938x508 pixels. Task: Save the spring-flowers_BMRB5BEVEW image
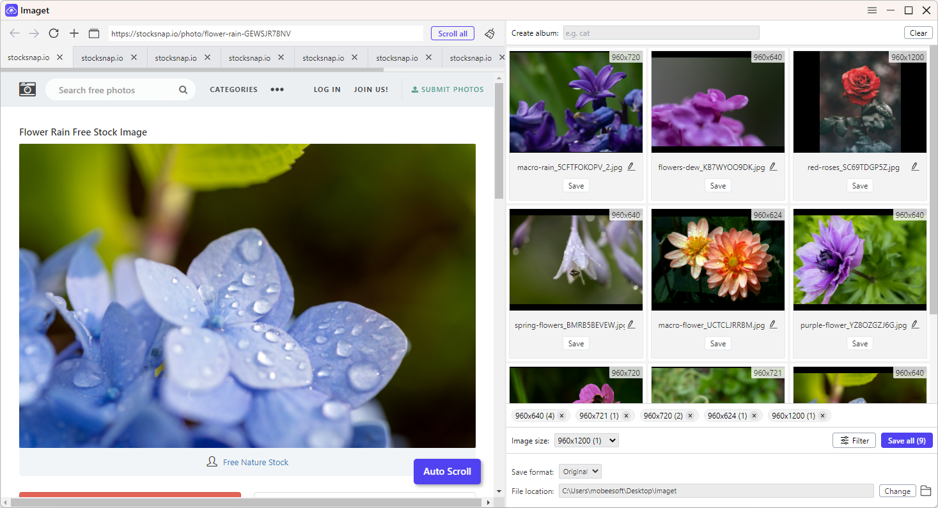click(576, 343)
